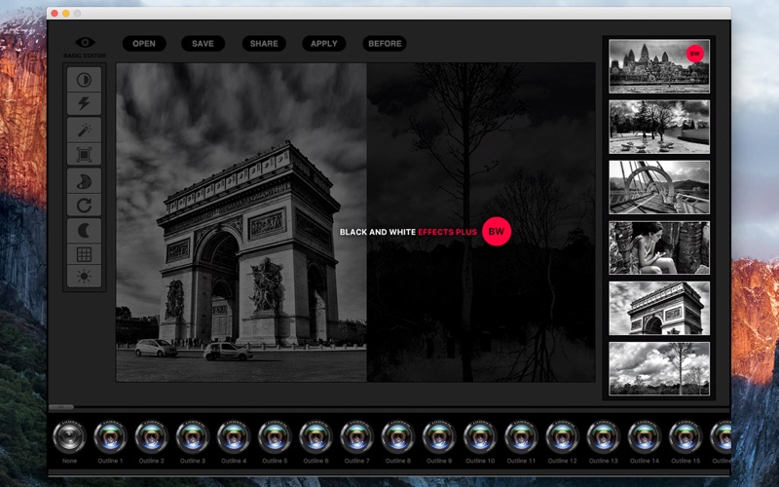Apply the Outline 7 effect
This screenshot has width=779, height=487.
tap(357, 436)
